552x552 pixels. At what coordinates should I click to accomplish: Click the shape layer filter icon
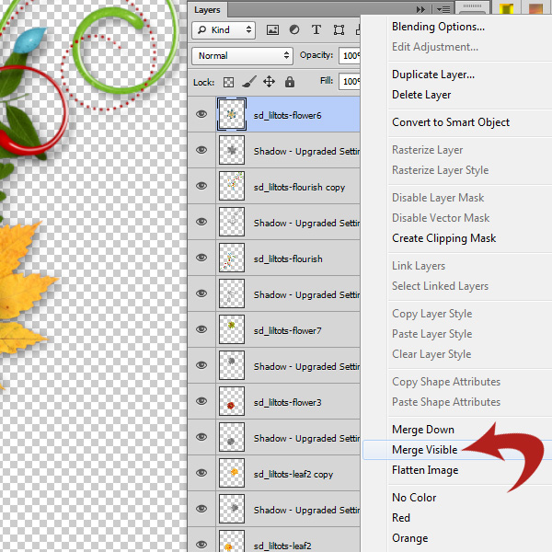click(x=339, y=30)
